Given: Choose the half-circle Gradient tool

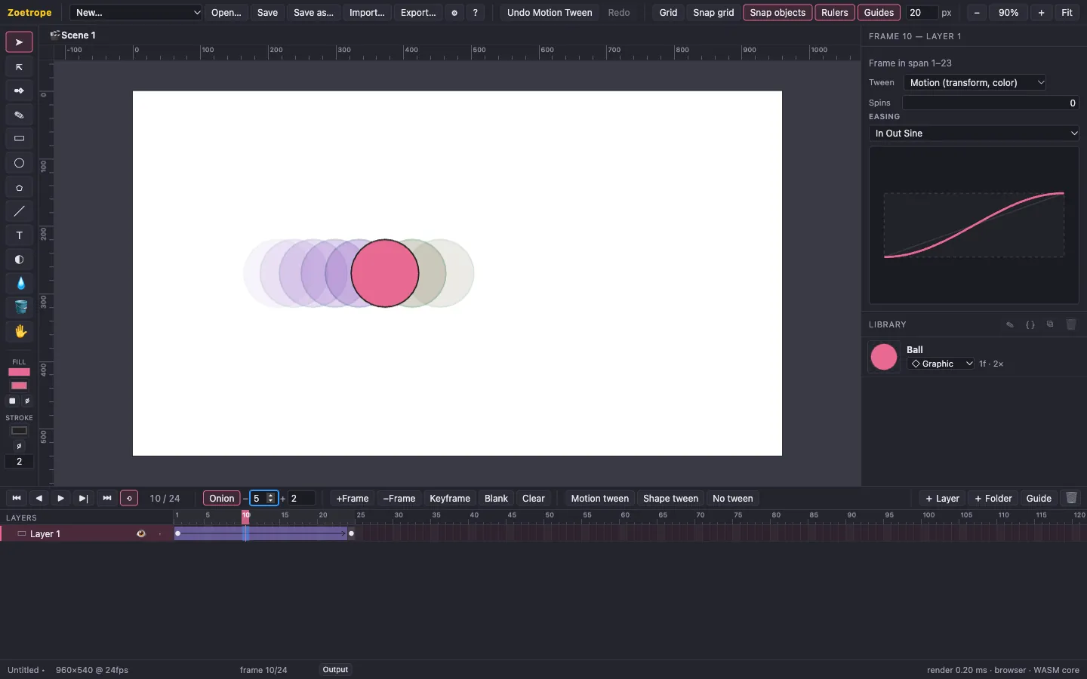Looking at the screenshot, I should pos(19,260).
